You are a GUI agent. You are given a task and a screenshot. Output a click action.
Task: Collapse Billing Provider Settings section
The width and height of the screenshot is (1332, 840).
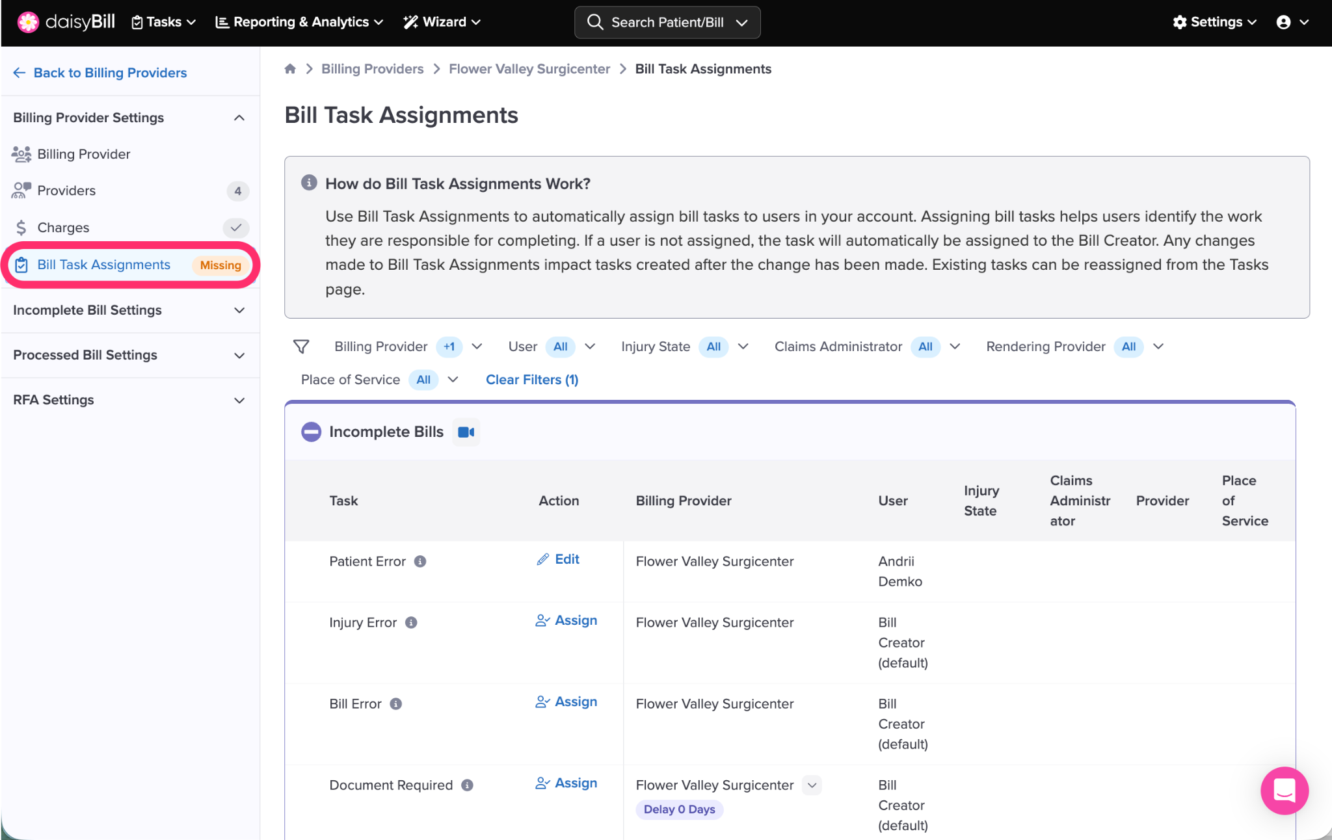coord(239,118)
